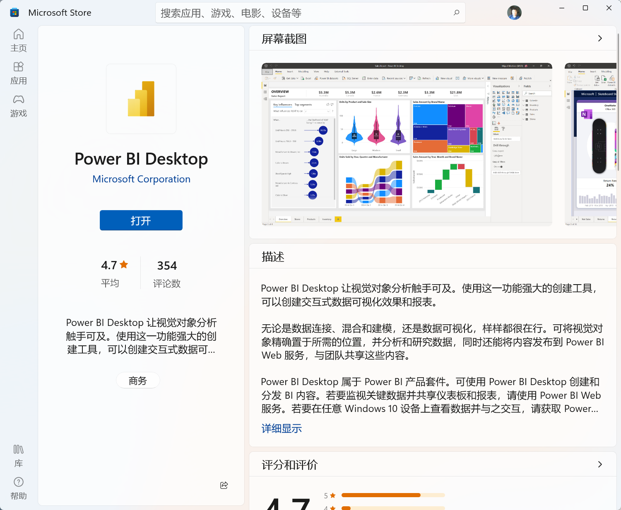Click the vertical scrollbar on right

tap(618, 102)
